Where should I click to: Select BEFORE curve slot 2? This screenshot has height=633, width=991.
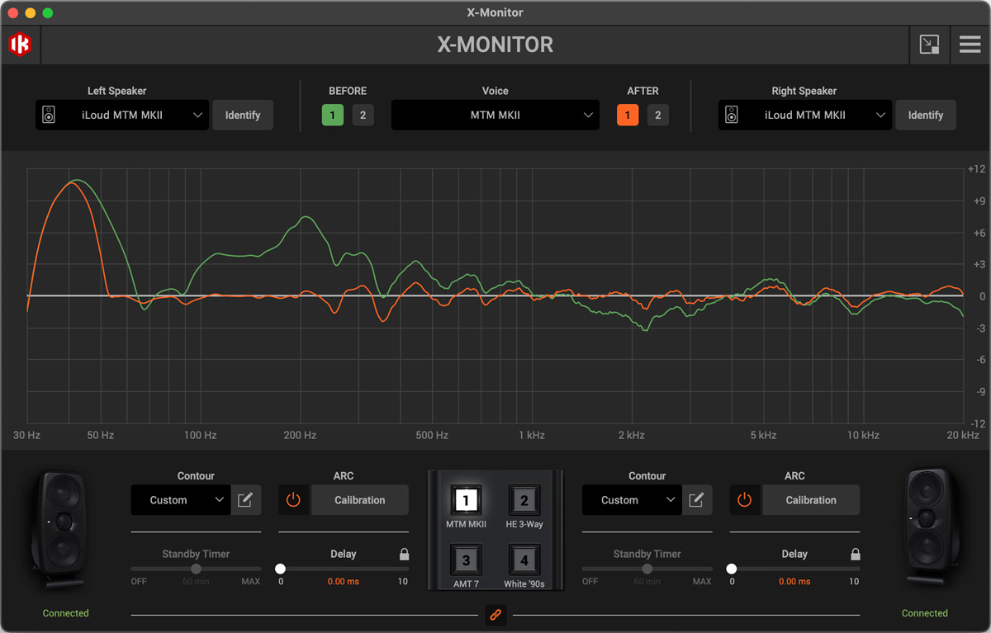[363, 116]
